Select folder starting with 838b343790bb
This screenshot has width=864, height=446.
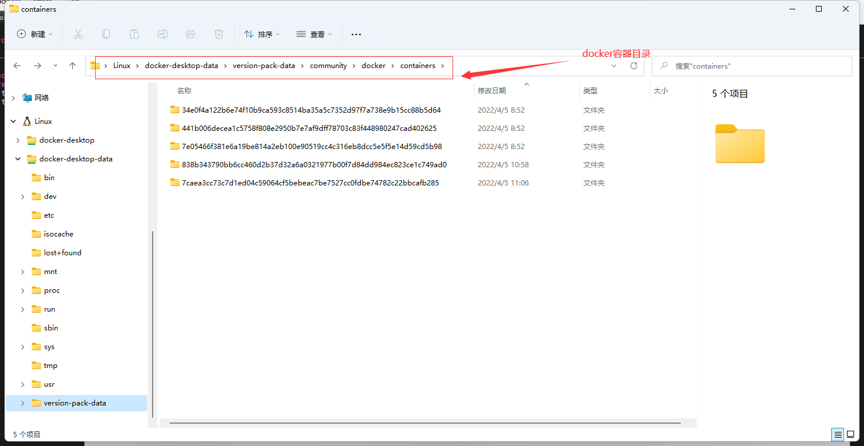pyautogui.click(x=314, y=165)
